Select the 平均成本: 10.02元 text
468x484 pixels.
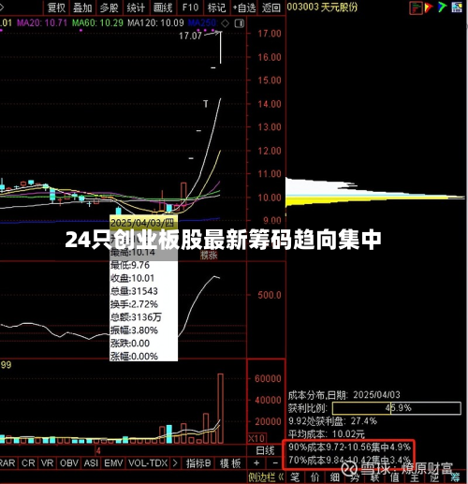pos(327,433)
